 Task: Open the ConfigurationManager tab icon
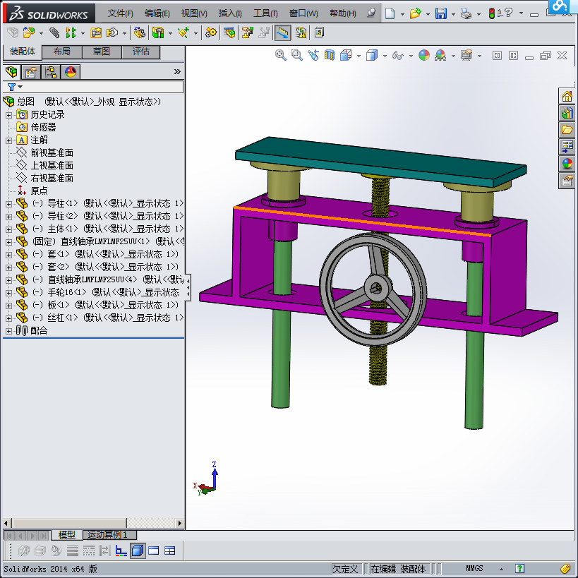tap(51, 72)
